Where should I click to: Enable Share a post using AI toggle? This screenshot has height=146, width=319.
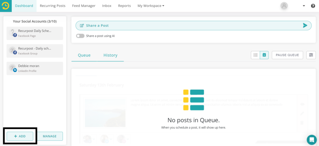pyautogui.click(x=80, y=36)
